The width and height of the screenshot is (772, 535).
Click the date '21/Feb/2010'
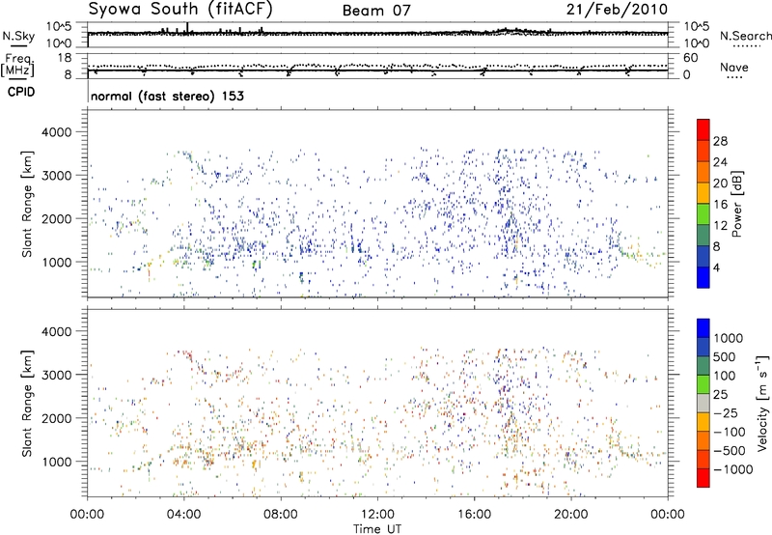(x=617, y=10)
